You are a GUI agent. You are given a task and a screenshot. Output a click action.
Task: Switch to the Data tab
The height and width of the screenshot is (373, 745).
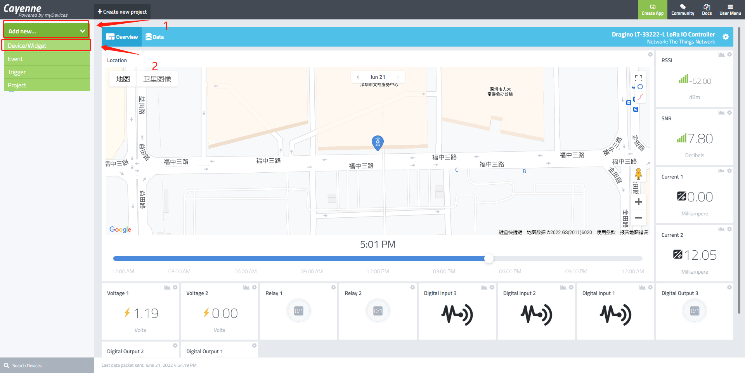click(x=154, y=37)
